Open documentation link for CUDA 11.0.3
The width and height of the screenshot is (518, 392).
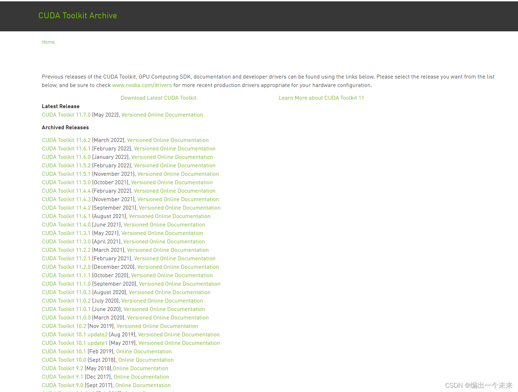pos(169,292)
